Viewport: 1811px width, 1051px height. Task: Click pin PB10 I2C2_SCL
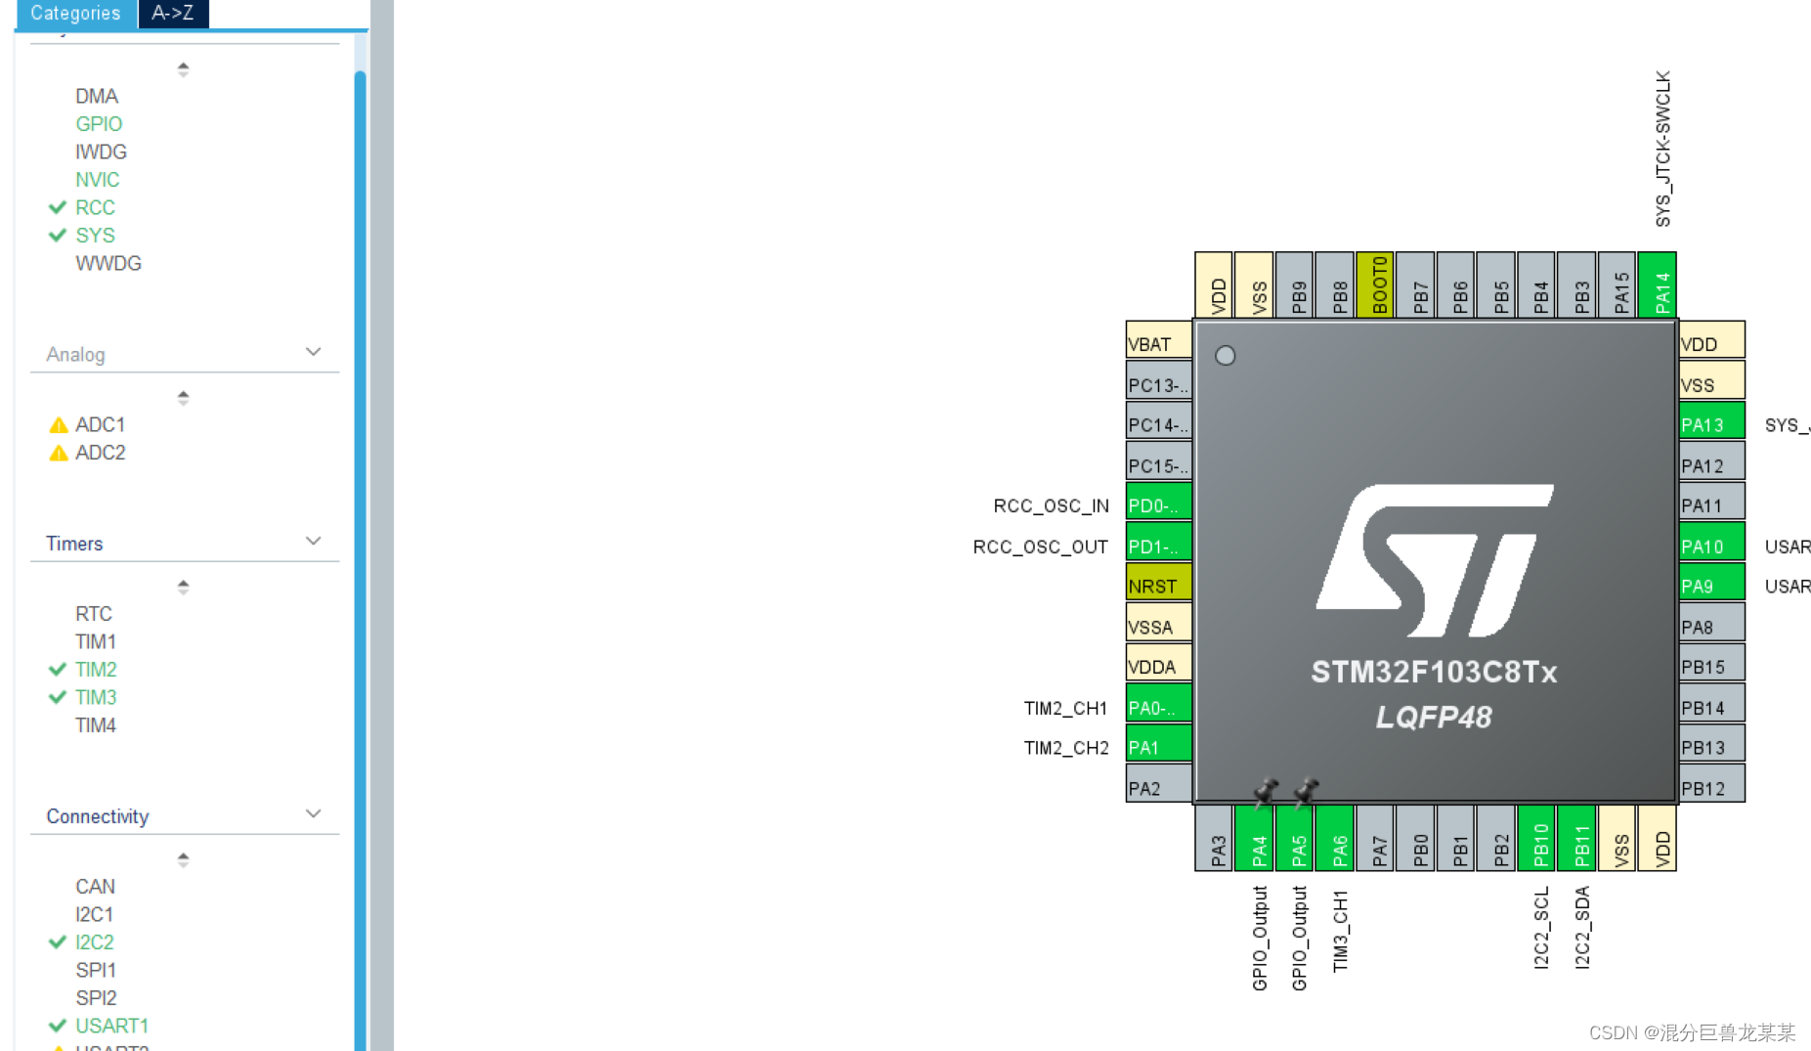[x=1536, y=838]
